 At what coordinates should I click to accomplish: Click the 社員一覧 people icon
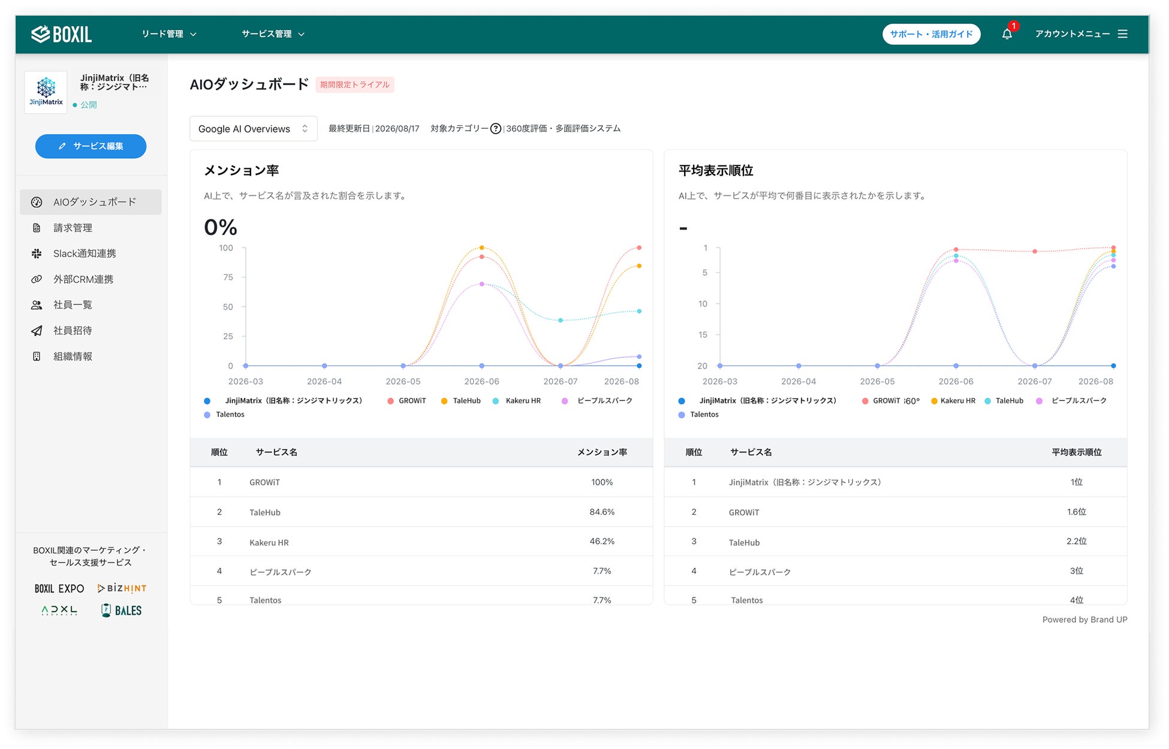pos(37,305)
